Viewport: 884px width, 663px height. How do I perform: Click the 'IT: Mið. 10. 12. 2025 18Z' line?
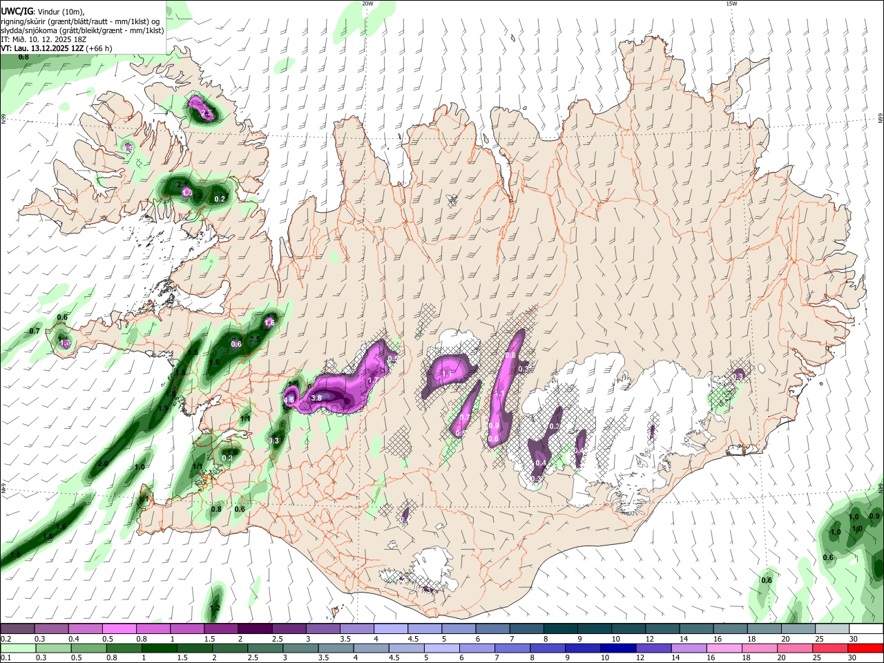click(44, 39)
